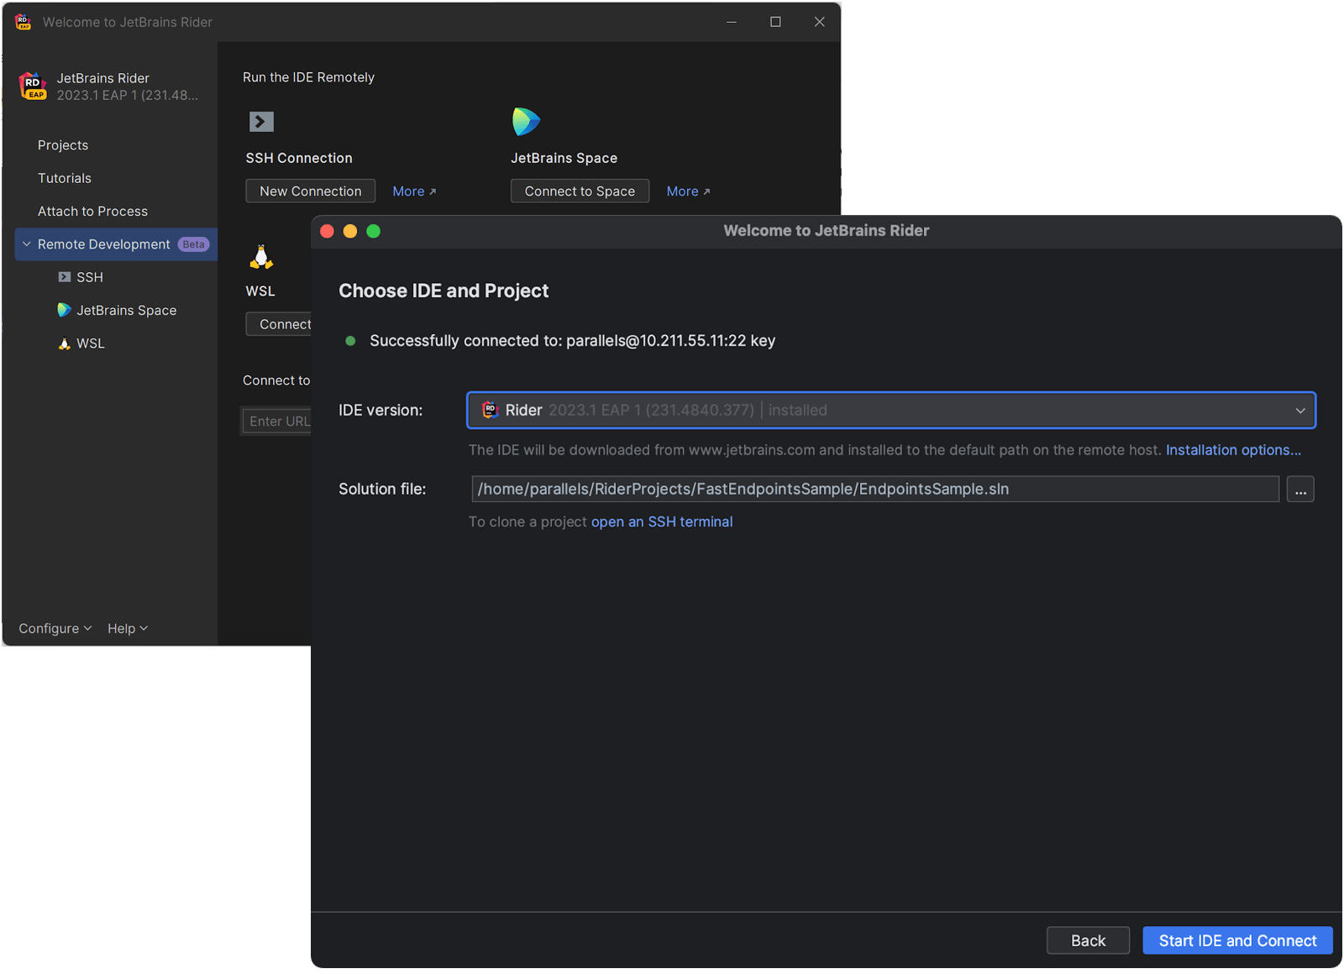1344x974 pixels.
Task: Select JetBrains Space in the sidebar tree
Action: click(126, 311)
